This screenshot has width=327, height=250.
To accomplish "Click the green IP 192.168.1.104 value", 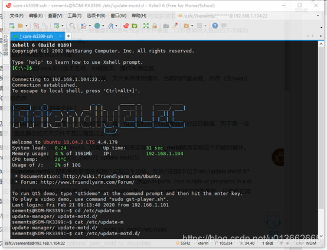I will (x=165, y=154).
